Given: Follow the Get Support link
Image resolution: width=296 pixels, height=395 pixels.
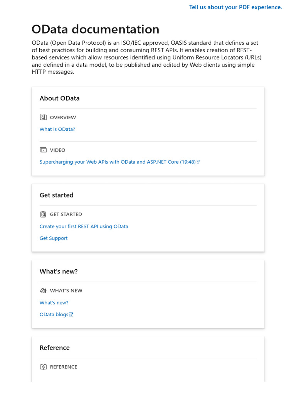Looking at the screenshot, I should (x=54, y=238).
